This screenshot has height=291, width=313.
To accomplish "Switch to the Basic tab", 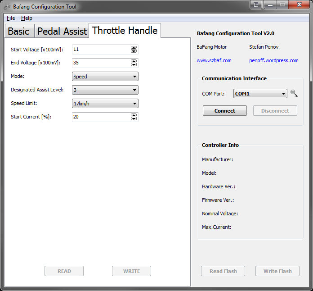I will [x=19, y=32].
